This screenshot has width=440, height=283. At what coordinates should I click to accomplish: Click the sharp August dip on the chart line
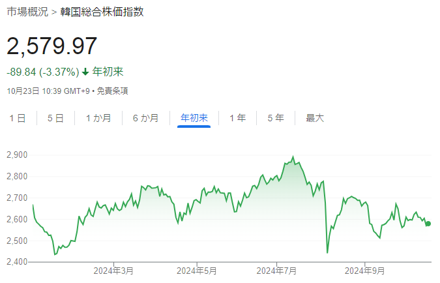point(327,252)
